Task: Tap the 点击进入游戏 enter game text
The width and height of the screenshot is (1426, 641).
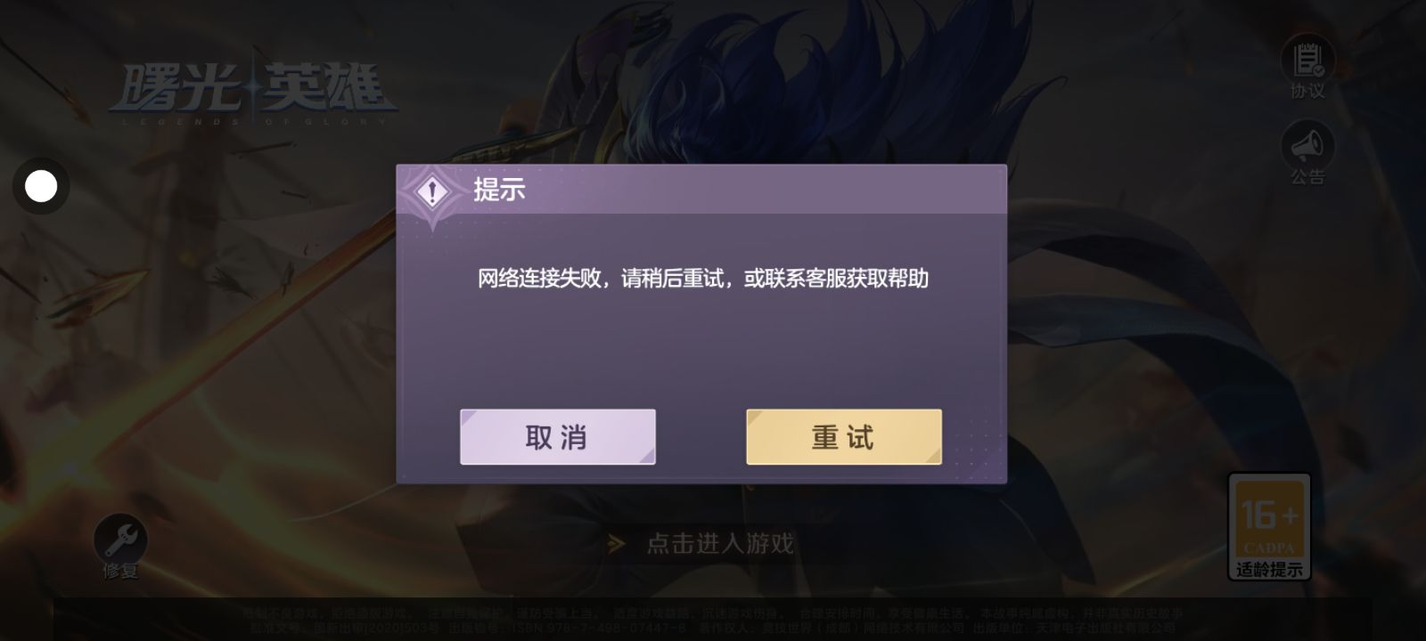Action: point(720,543)
